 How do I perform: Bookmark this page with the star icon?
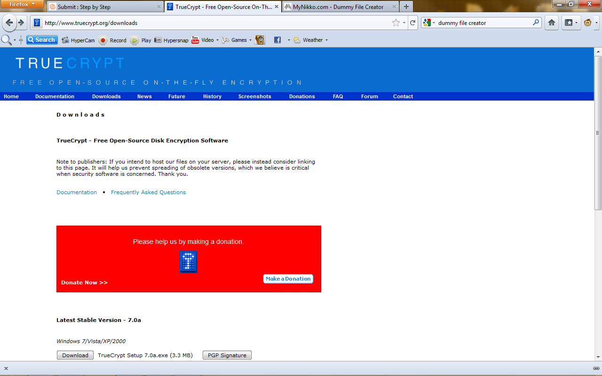(x=396, y=23)
